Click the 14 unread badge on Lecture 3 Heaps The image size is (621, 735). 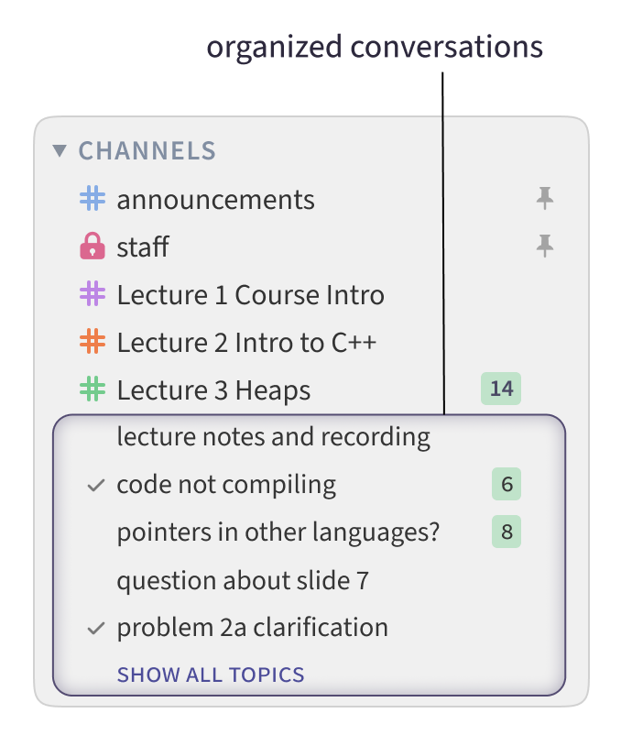point(501,389)
